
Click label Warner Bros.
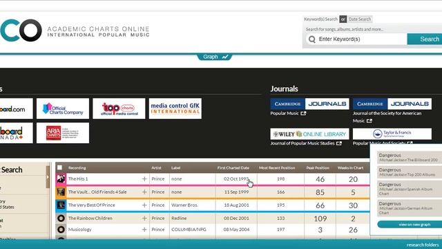coord(184,205)
